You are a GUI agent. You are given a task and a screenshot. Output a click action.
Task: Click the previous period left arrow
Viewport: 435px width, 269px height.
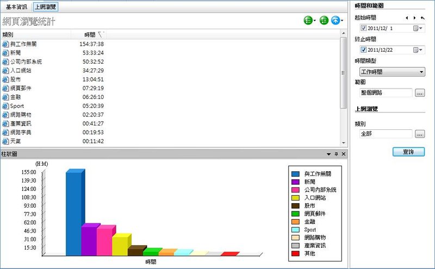[x=407, y=18]
